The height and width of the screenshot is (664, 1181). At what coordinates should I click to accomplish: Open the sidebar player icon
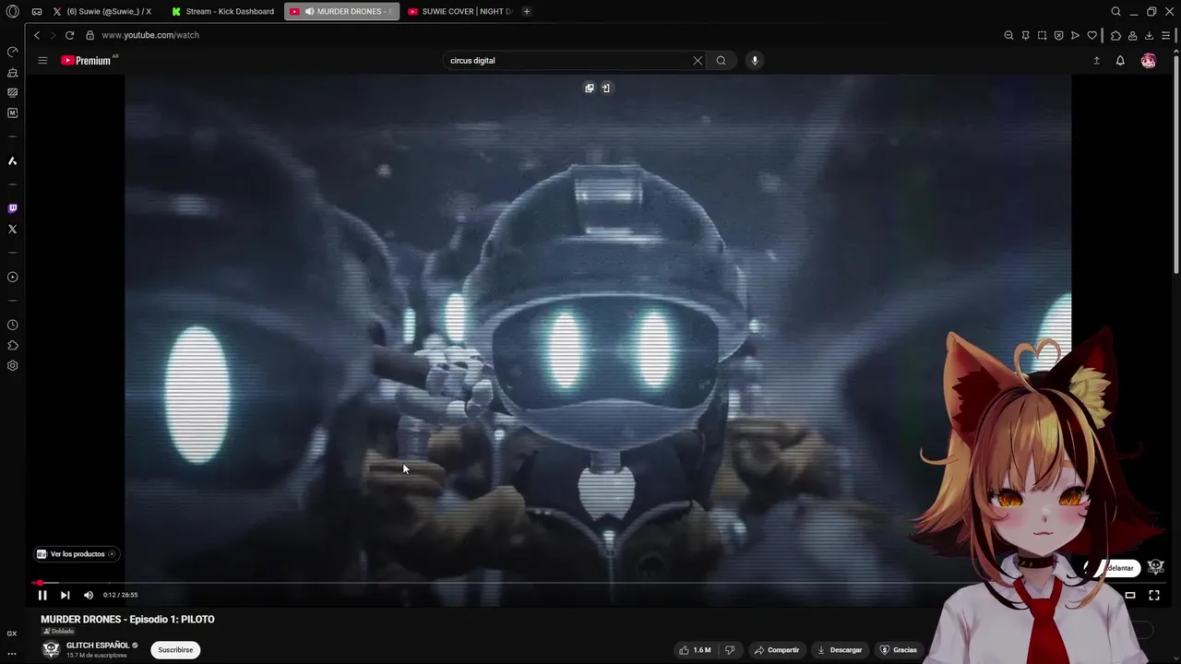pyautogui.click(x=12, y=277)
